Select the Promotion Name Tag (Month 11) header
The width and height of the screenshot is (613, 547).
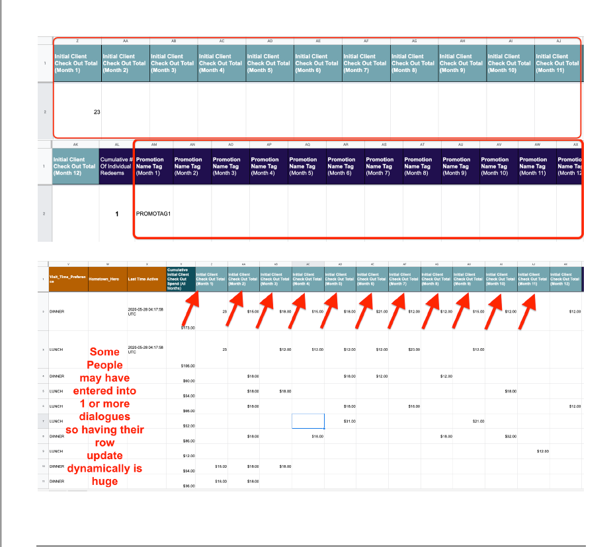537,166
